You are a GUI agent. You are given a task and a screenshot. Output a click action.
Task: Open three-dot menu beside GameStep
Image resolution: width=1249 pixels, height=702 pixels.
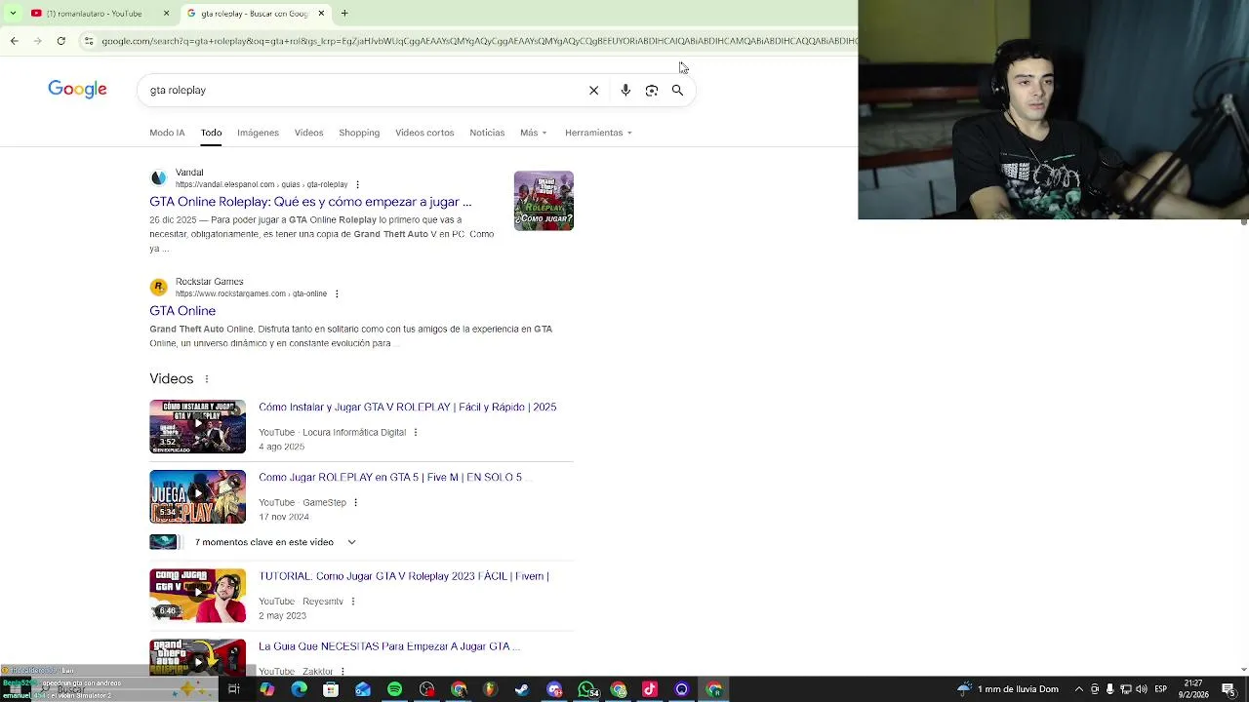(x=355, y=502)
